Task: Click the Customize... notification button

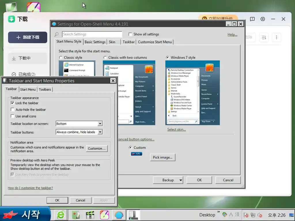Action: tap(97, 148)
